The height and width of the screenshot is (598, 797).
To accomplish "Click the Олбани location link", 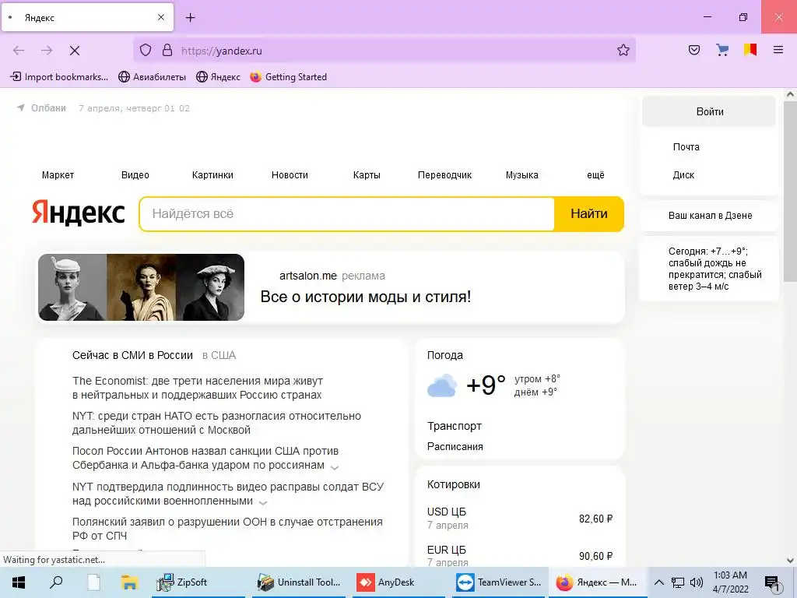I will (48, 107).
